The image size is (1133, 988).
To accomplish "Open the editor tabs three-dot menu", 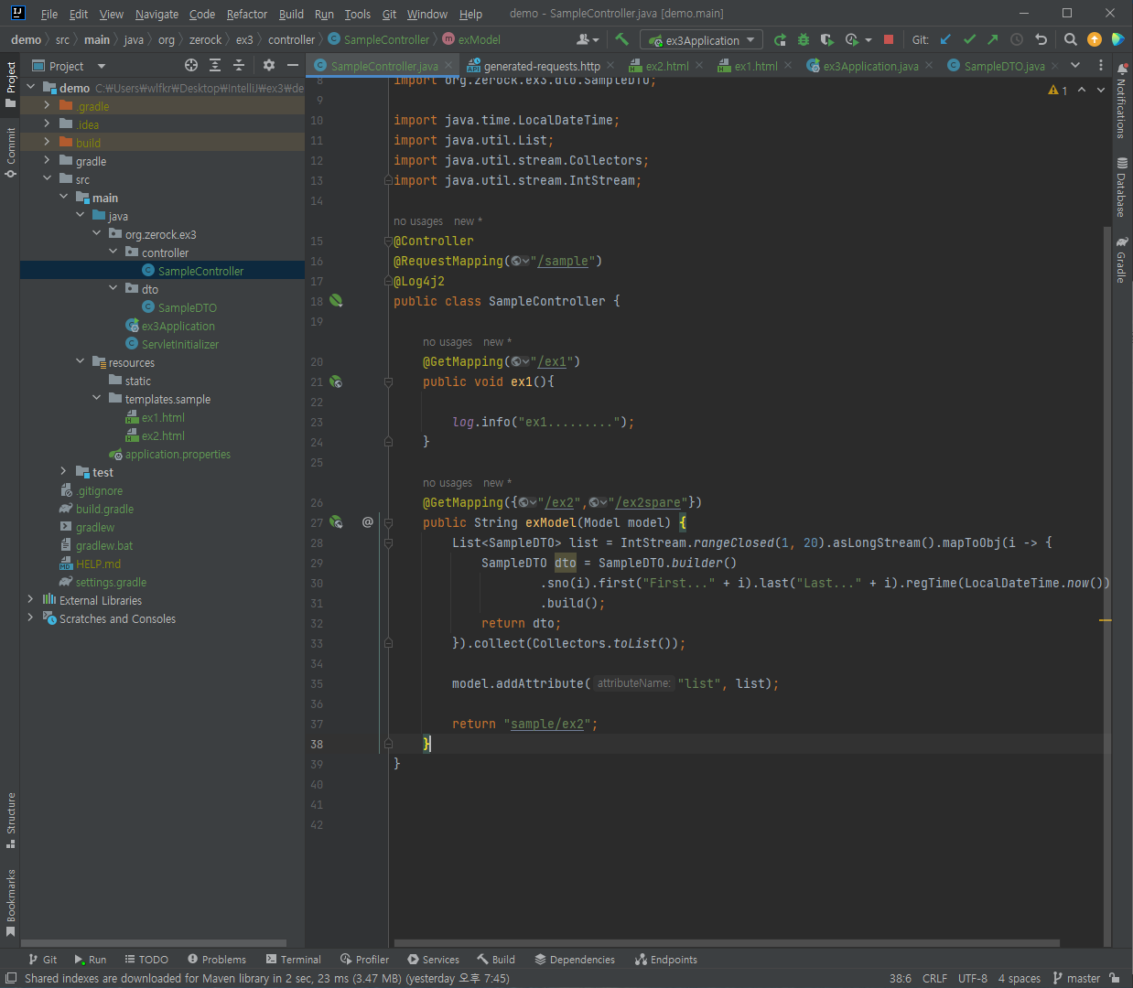I will [x=1101, y=65].
